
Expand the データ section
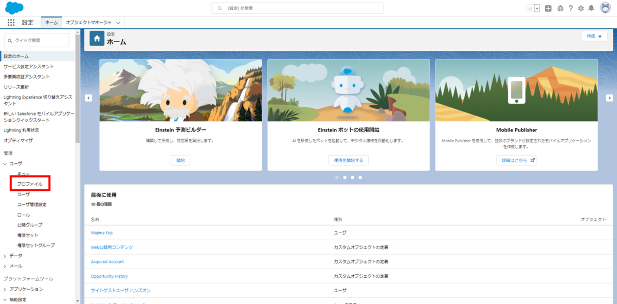[5, 256]
